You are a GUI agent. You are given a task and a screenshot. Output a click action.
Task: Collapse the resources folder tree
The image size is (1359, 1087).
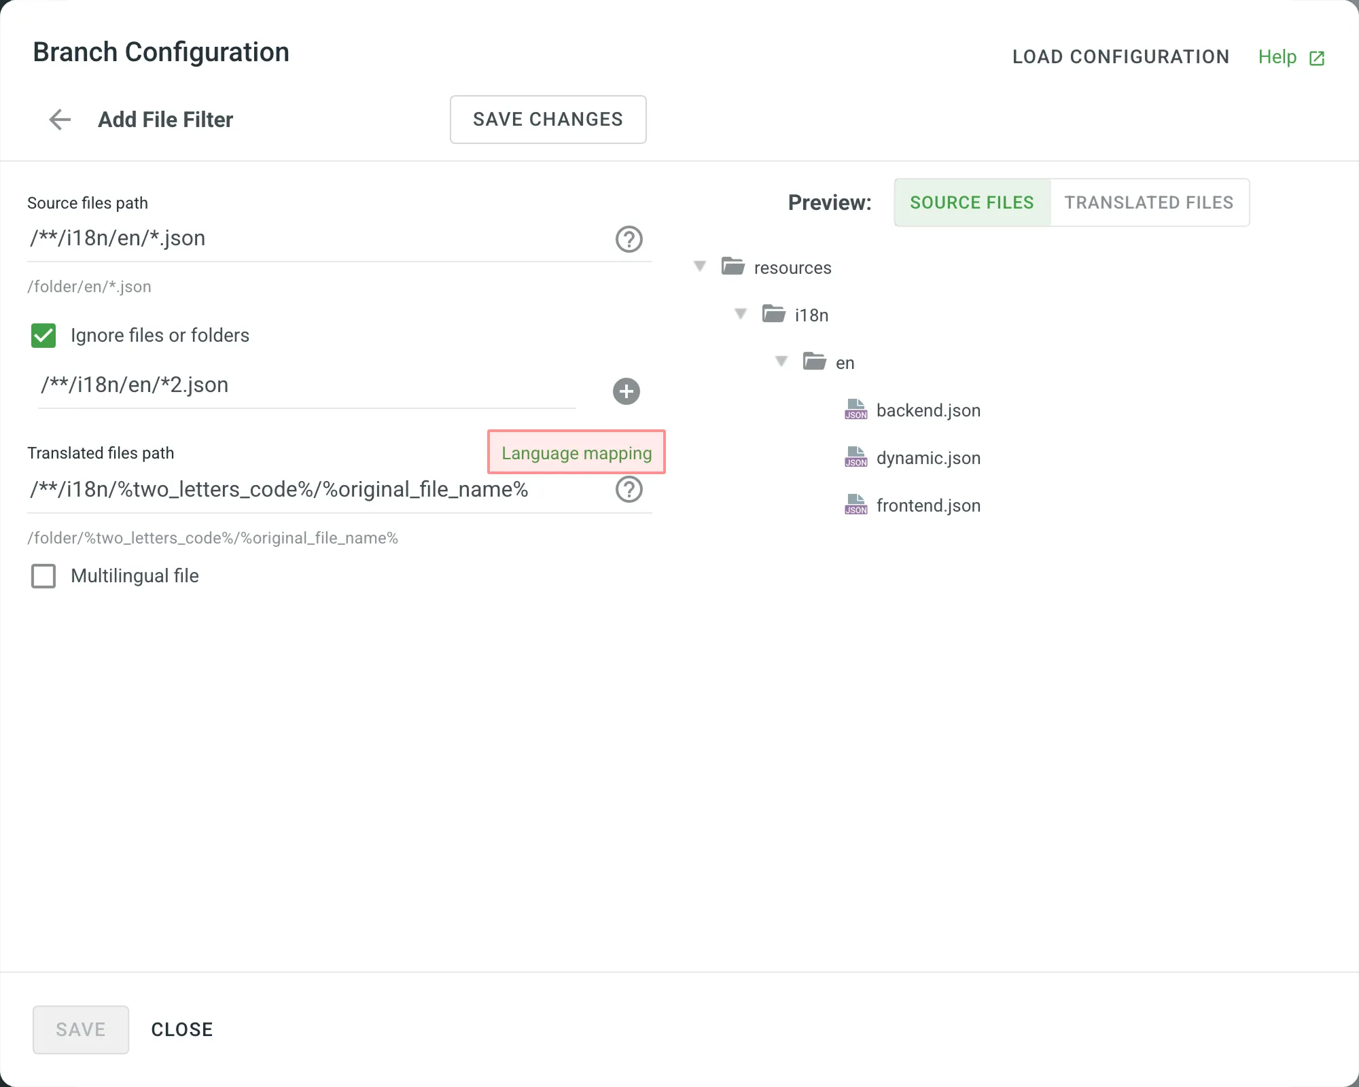tap(700, 266)
